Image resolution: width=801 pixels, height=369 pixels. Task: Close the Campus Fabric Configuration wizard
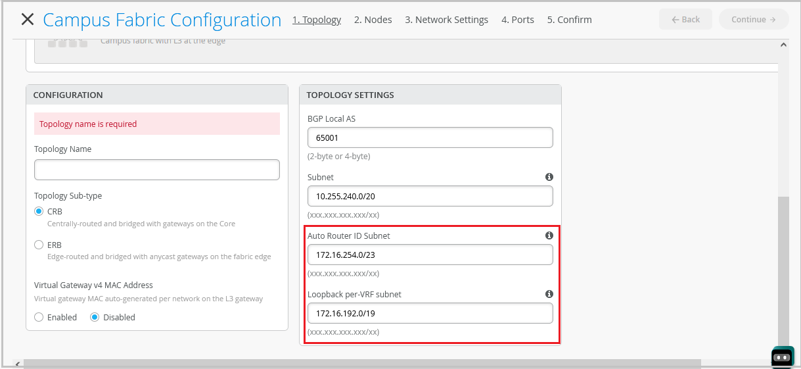pyautogui.click(x=27, y=19)
